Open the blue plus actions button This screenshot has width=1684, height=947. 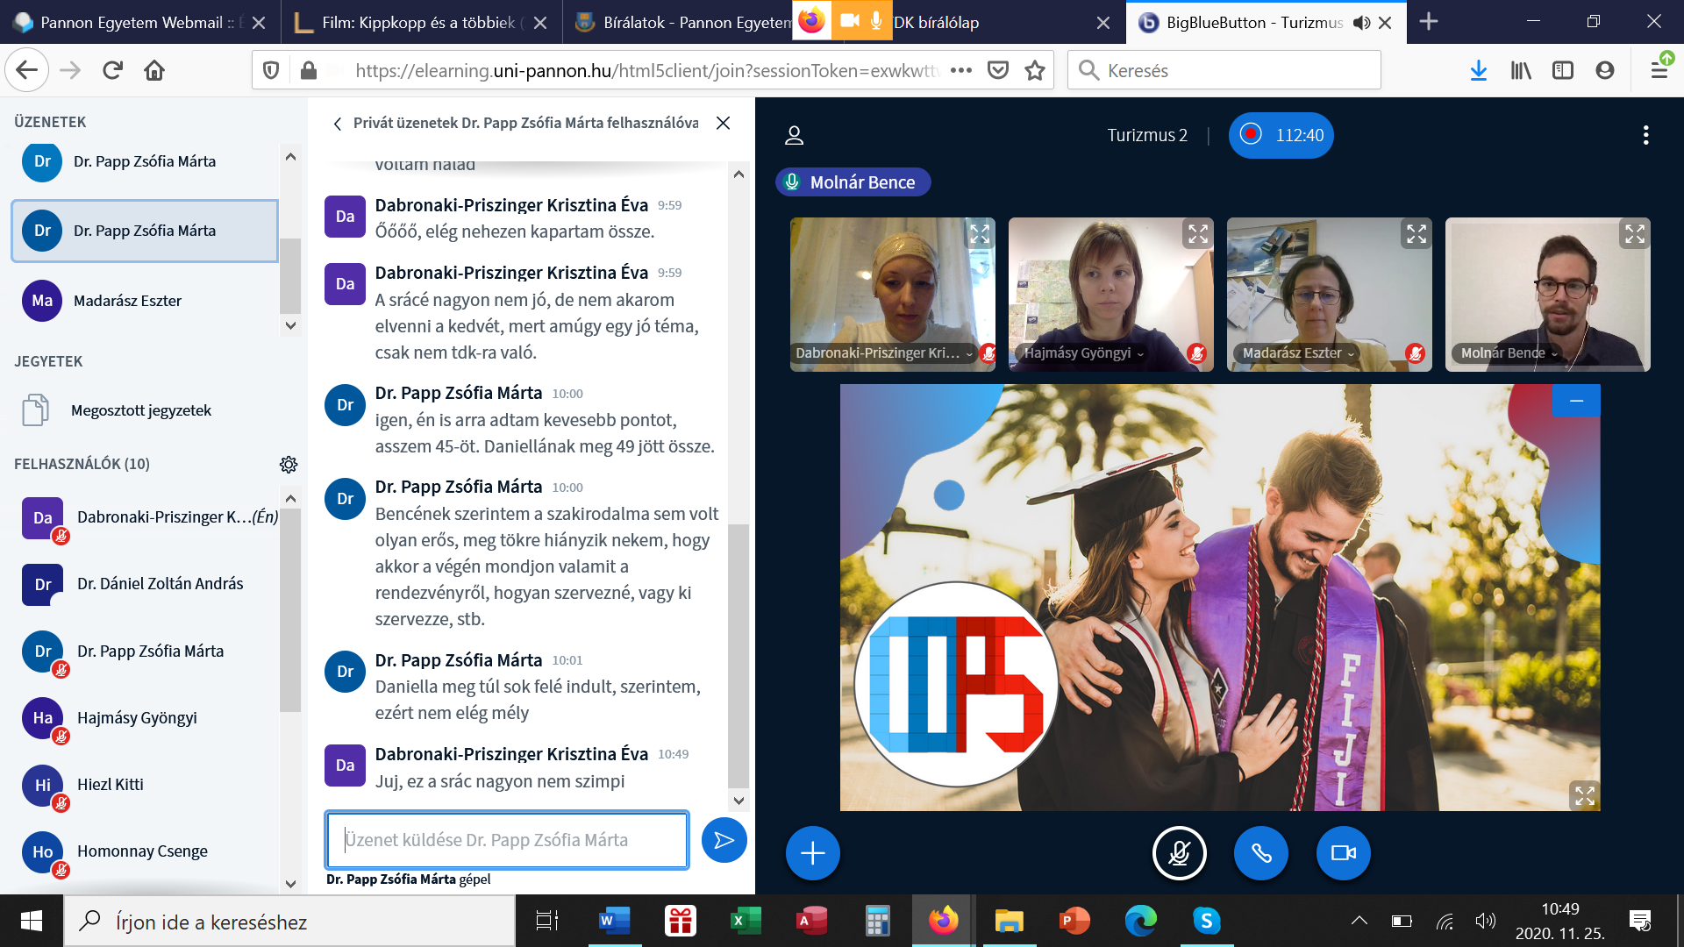point(812,852)
